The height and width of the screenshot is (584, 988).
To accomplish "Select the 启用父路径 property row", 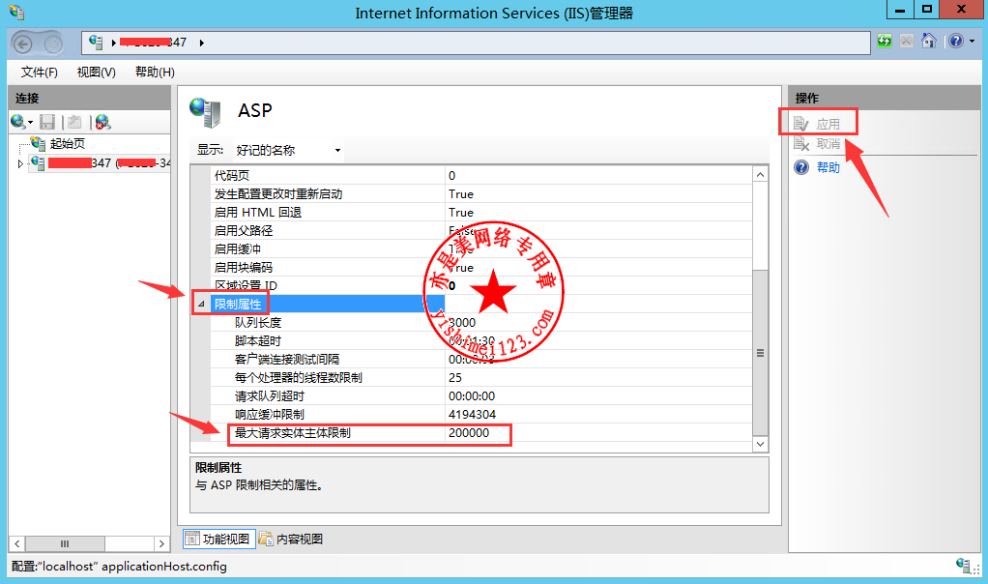I will [481, 230].
